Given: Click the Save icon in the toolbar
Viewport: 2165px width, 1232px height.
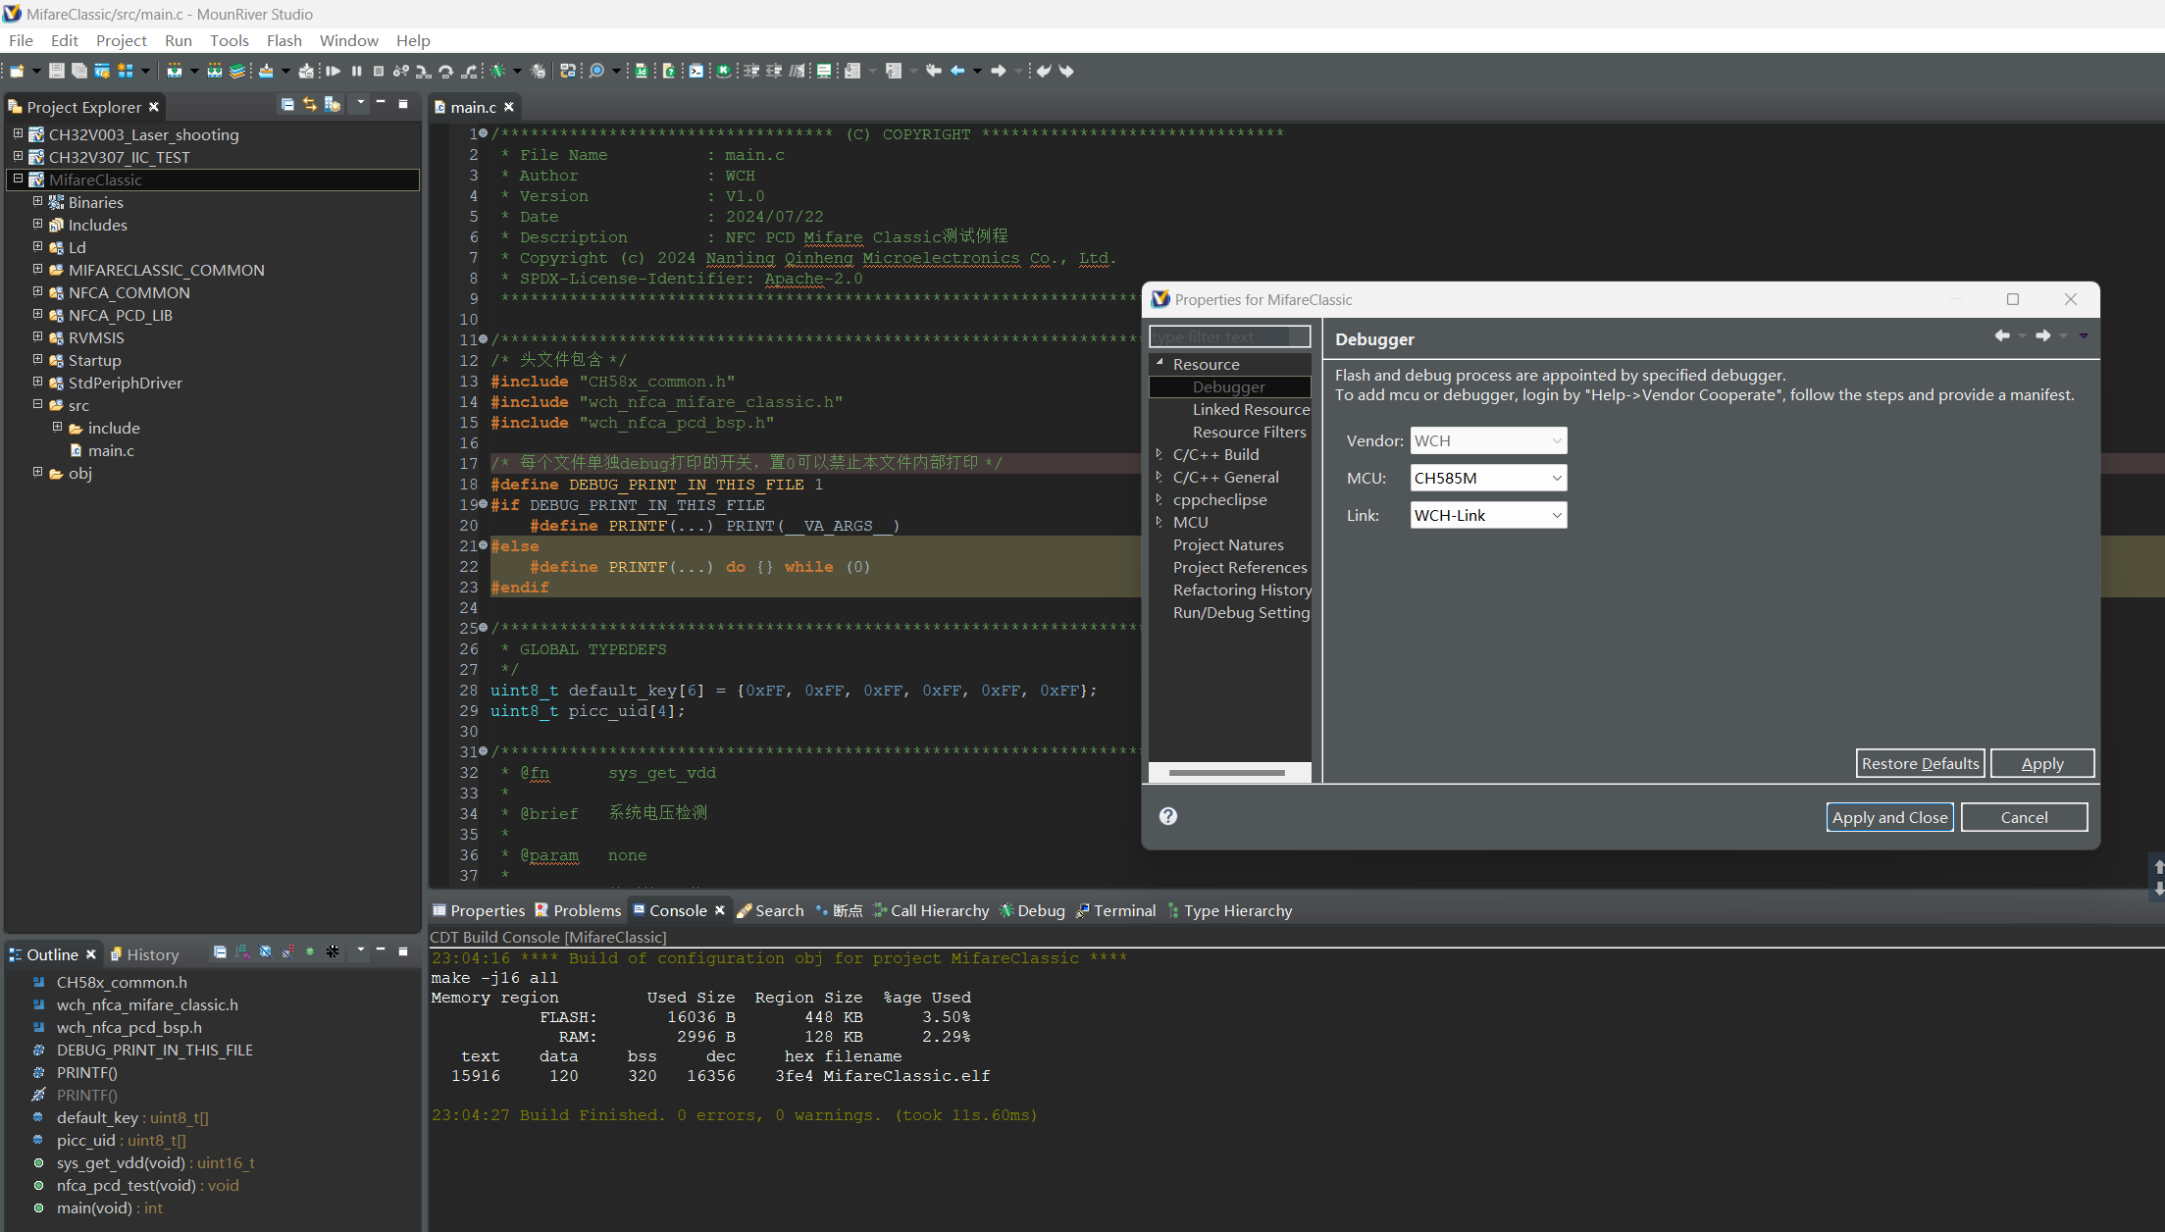Looking at the screenshot, I should [x=57, y=71].
